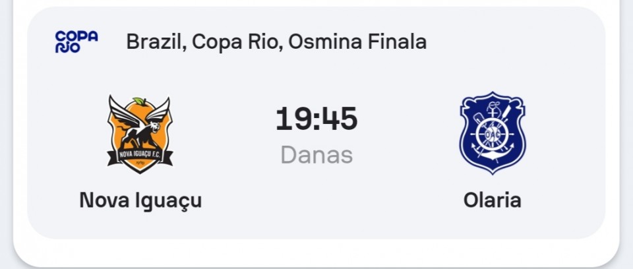Click the 19:45 kickoff time
Viewport: 633px width, 269px height.
tap(316, 119)
